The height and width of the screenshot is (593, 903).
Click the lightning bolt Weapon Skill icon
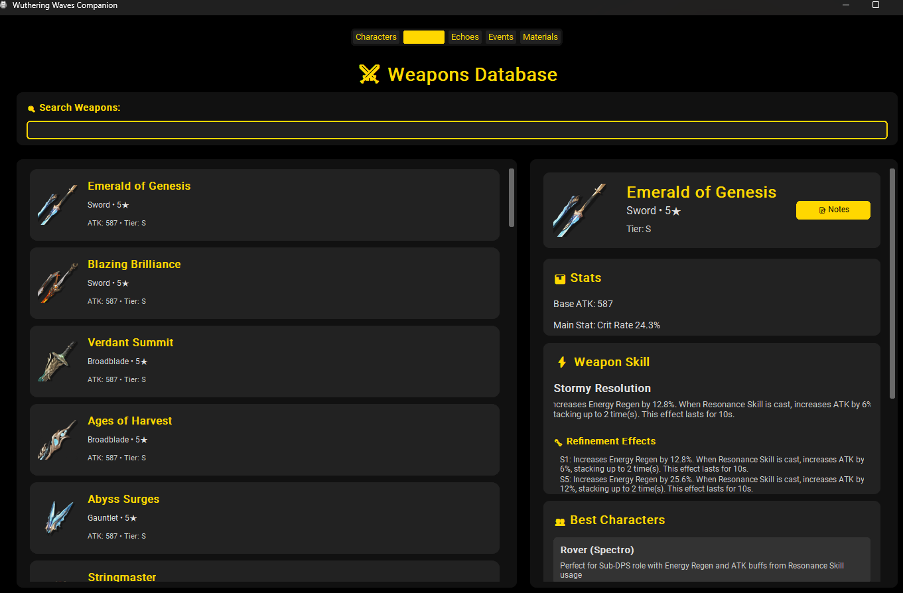point(562,362)
